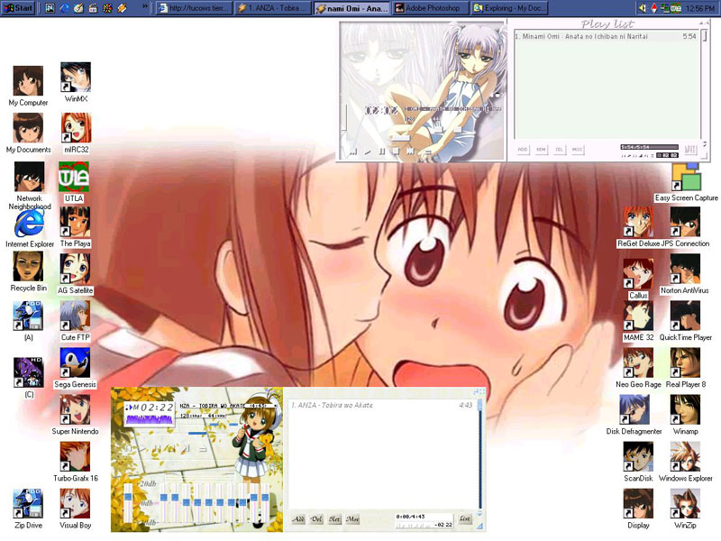This screenshot has width=721, height=541.
Task: Click the Sel button in the ANZA playlist
Action: (334, 519)
